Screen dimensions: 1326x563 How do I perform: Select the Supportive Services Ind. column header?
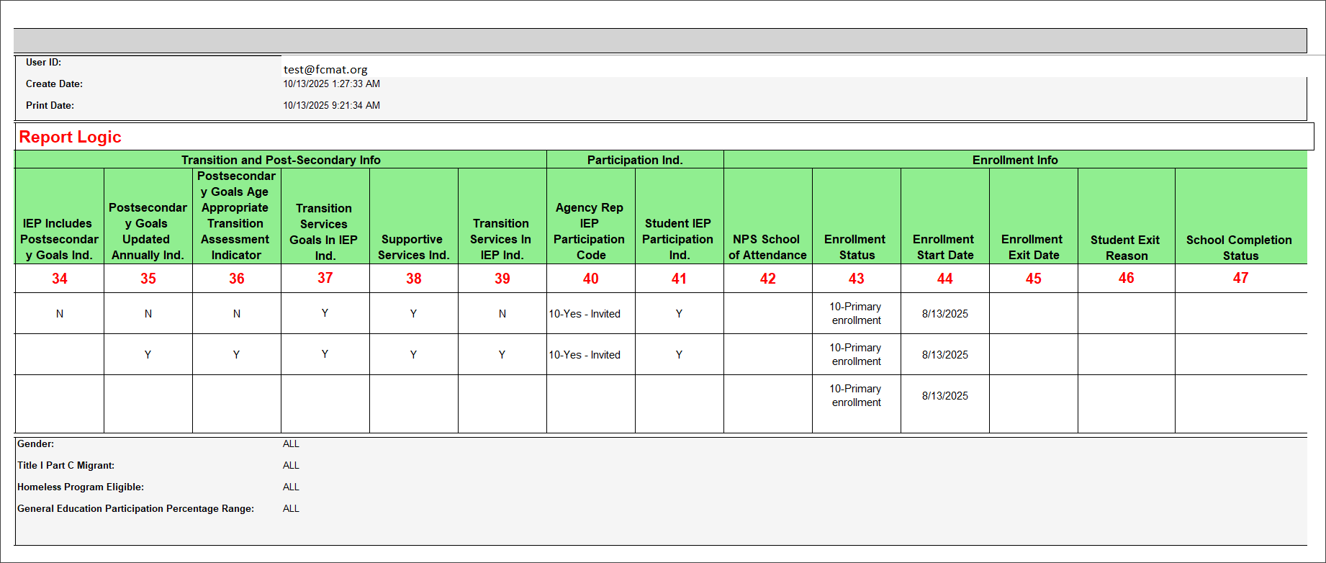pyautogui.click(x=413, y=247)
